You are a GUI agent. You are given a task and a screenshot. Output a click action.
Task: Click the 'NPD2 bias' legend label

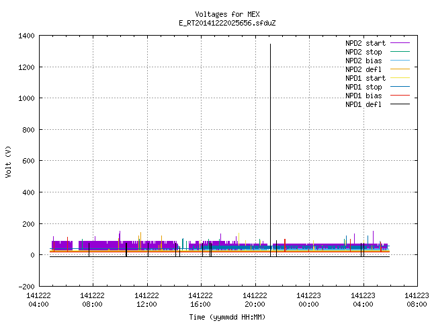(363, 61)
